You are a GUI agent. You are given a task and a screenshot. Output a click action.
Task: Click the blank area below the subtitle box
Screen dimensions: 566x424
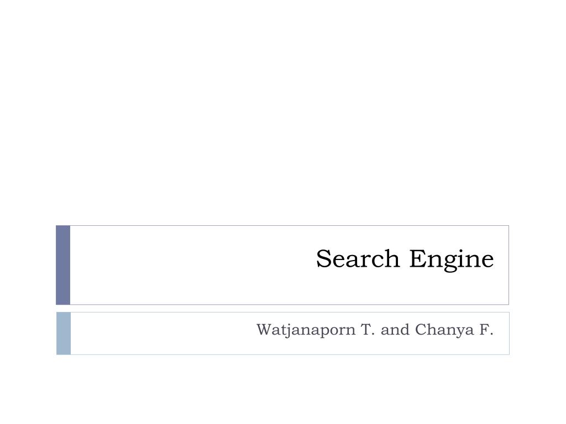283,389
